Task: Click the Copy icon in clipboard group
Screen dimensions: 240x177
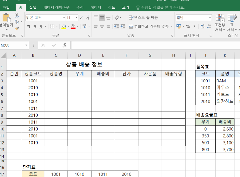Action: point(17,22)
